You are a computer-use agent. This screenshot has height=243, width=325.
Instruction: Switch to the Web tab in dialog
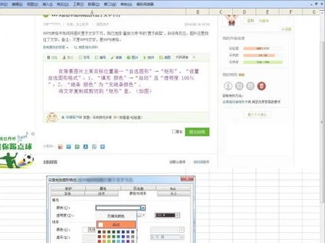(173, 188)
